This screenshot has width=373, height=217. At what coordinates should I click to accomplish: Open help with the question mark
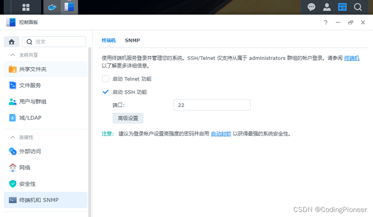326,23
